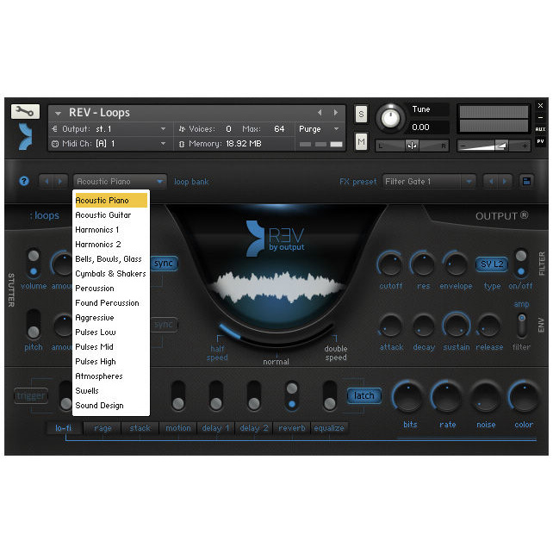Viewport: 553px width, 553px height.
Task: Click the Output logo beside the header
Action: click(25, 136)
